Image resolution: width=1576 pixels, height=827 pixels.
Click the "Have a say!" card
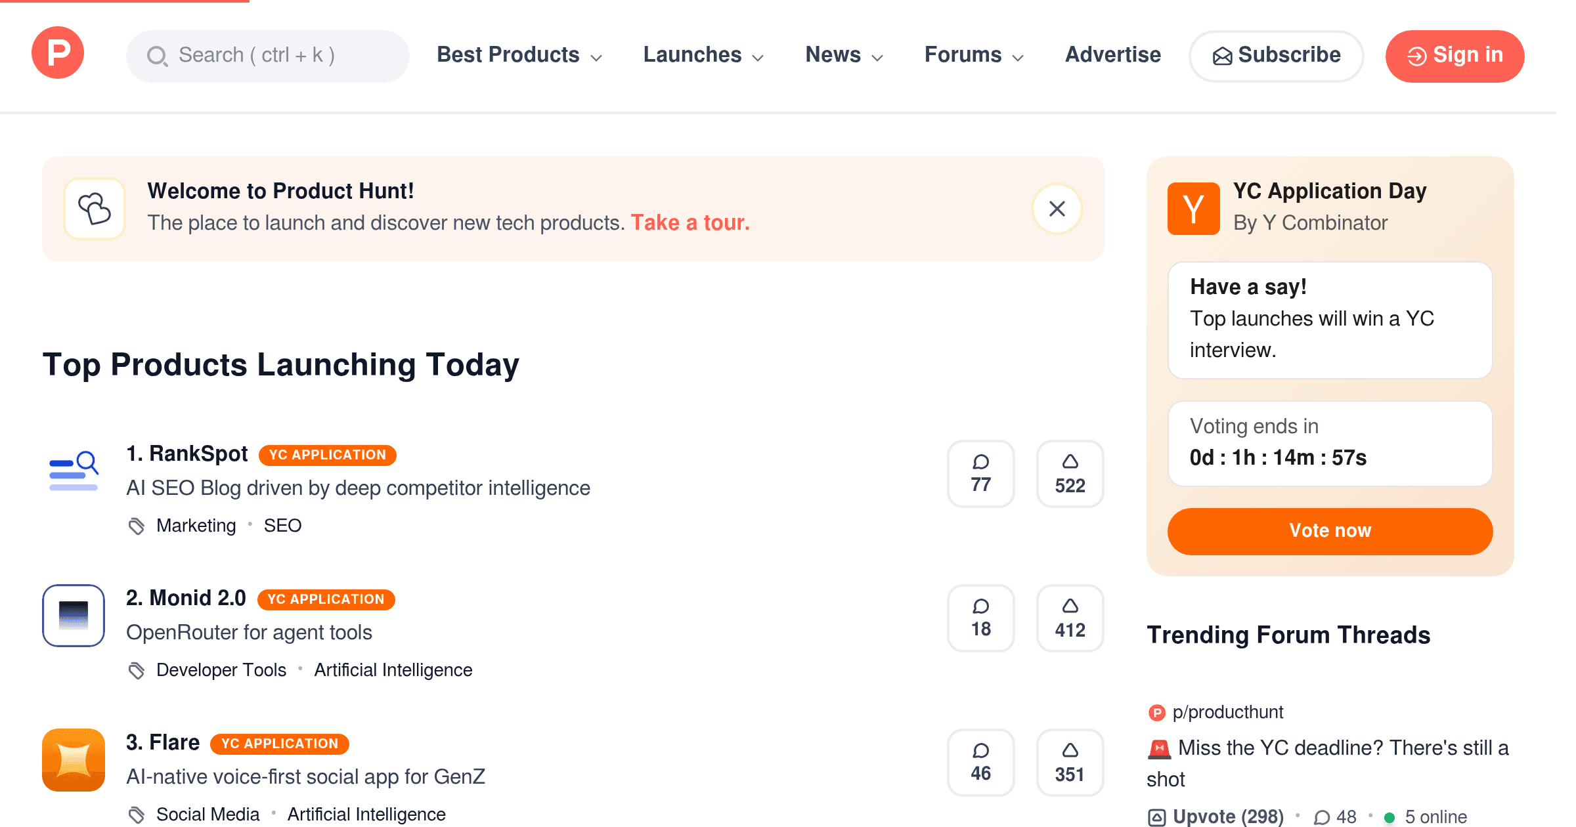[x=1330, y=320]
